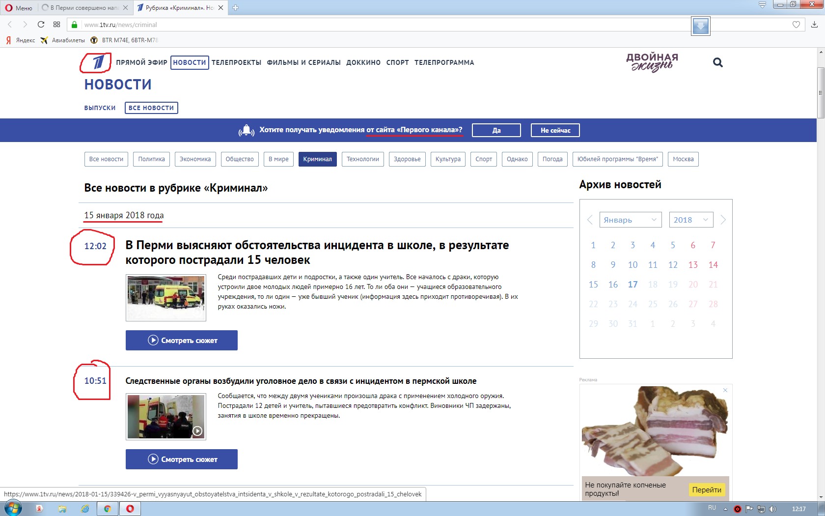Expand the month dropdown showing Январь
The height and width of the screenshot is (516, 825).
[630, 220]
